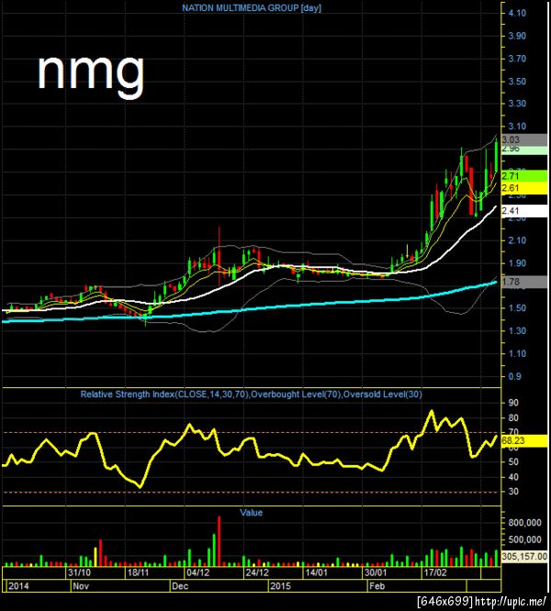551x611 pixels.
Task: Select the 2.71 green price label
Action: [524, 176]
